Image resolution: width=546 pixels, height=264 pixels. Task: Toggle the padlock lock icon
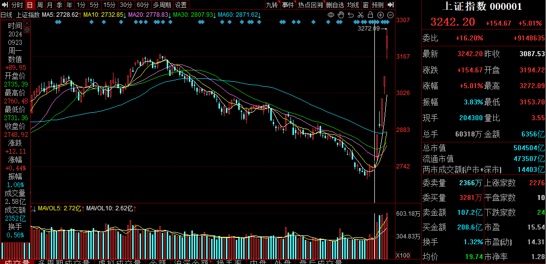pyautogui.click(x=370, y=15)
